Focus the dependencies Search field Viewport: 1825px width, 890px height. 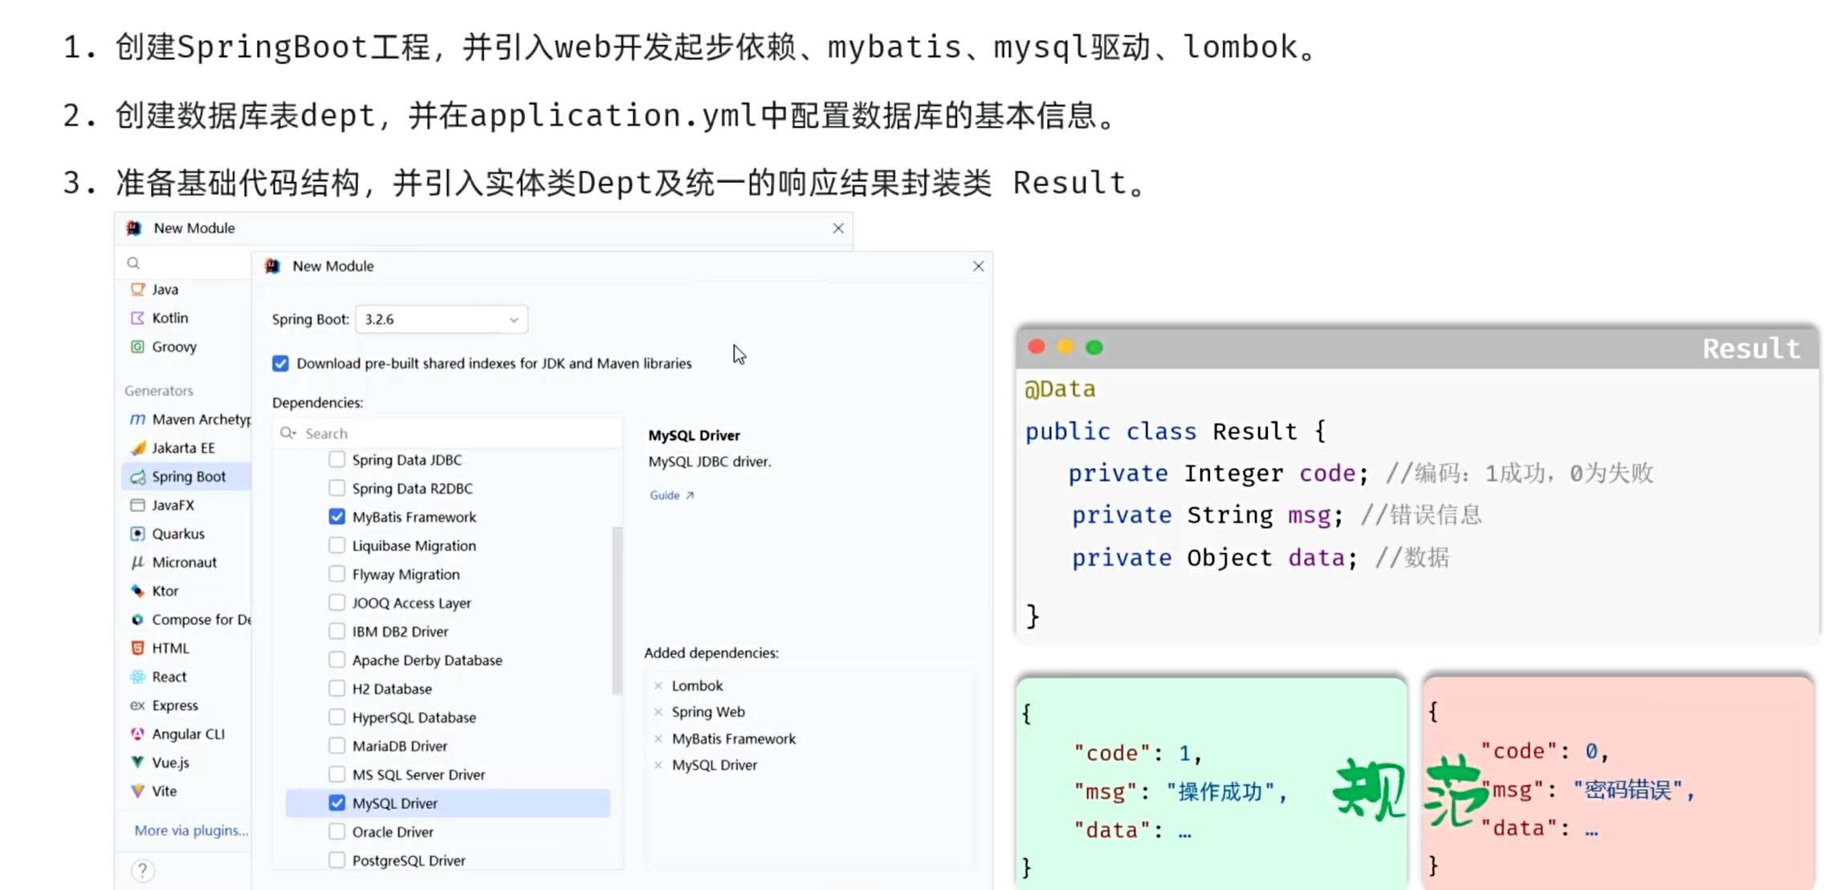[x=448, y=433]
